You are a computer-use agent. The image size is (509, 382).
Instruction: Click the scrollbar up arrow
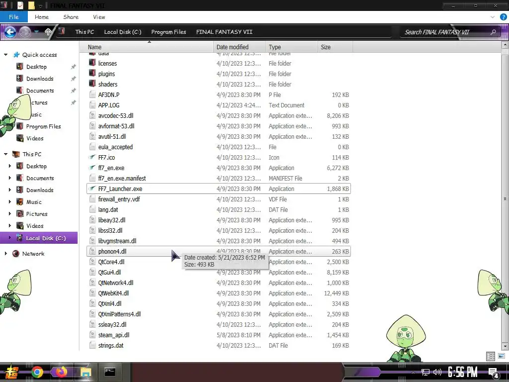click(505, 45)
